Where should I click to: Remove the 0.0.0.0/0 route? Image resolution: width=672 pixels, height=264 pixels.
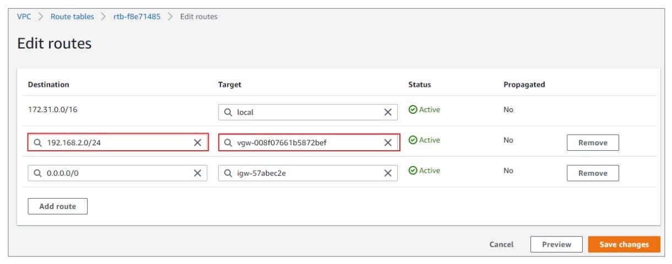(x=593, y=173)
